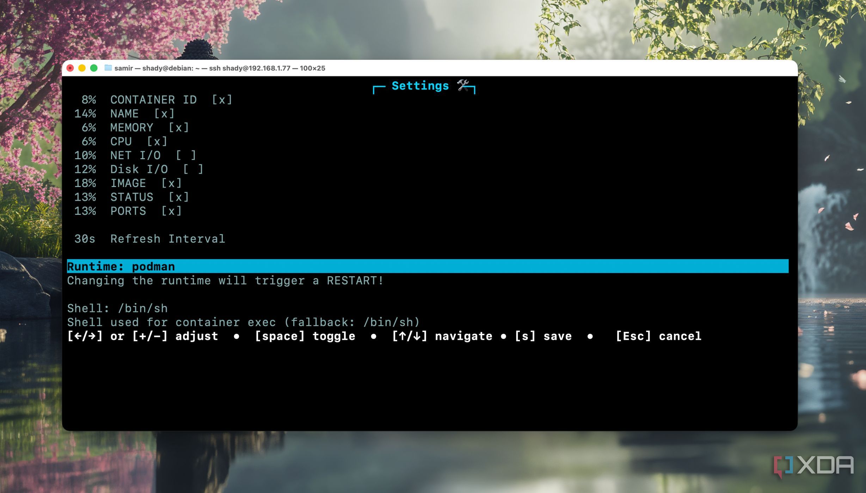Maximize the terminal with the green button
Image resolution: width=866 pixels, height=493 pixels.
coord(94,68)
